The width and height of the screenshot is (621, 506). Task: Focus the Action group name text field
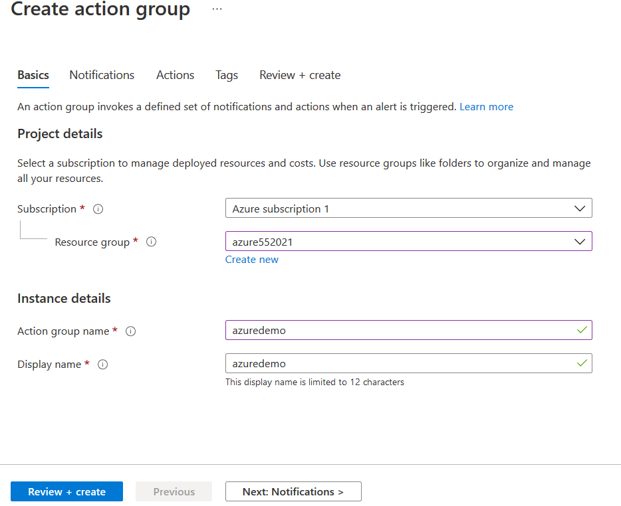399,330
